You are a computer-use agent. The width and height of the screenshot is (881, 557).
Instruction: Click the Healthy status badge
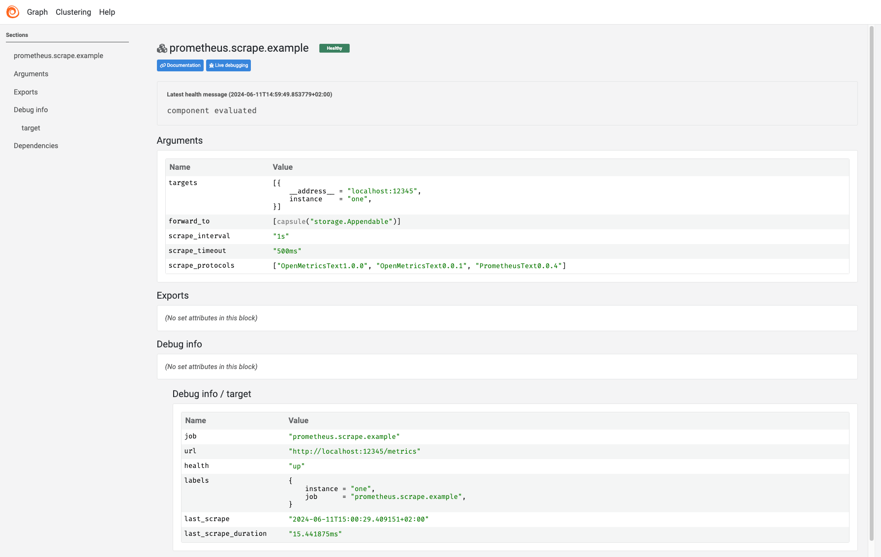[x=334, y=48]
